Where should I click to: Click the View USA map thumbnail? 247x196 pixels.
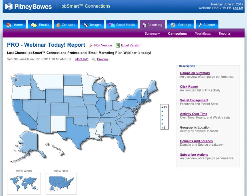61,184
